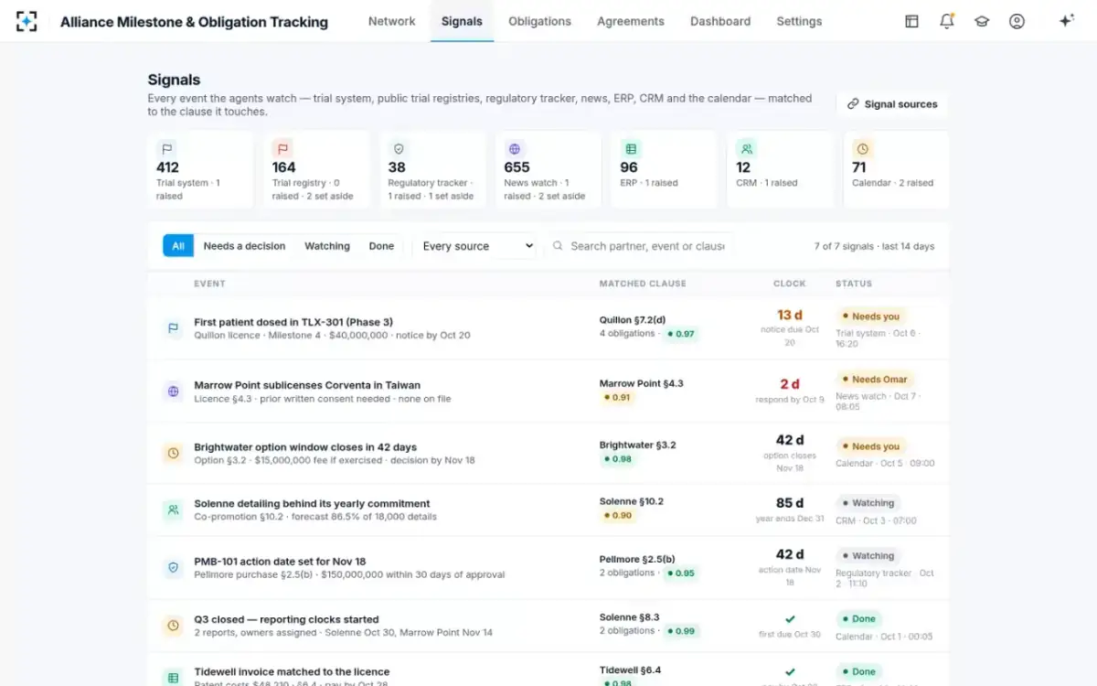Click the Needs Omar status badge

click(x=874, y=380)
